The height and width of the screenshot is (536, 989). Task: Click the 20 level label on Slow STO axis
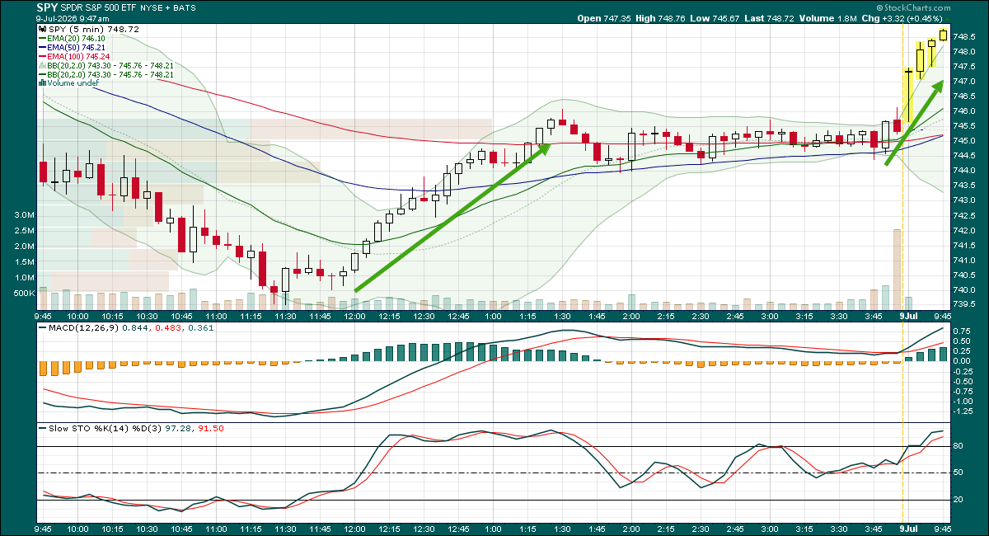coord(959,500)
